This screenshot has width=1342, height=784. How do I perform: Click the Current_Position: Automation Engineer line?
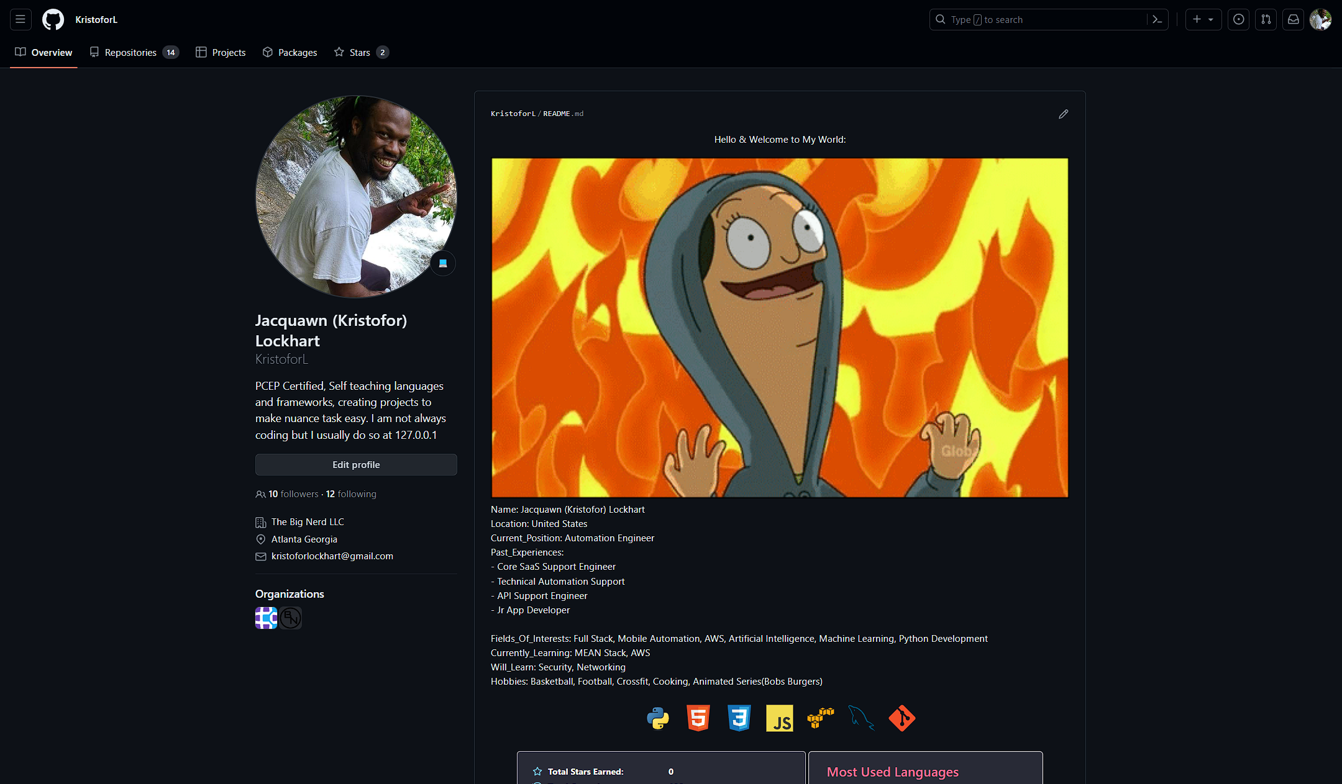tap(572, 538)
